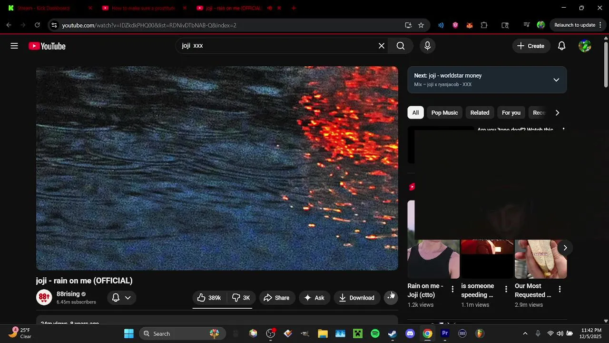Open the Chrome profile avatar
Image resolution: width=609 pixels, height=343 pixels.
[540, 25]
